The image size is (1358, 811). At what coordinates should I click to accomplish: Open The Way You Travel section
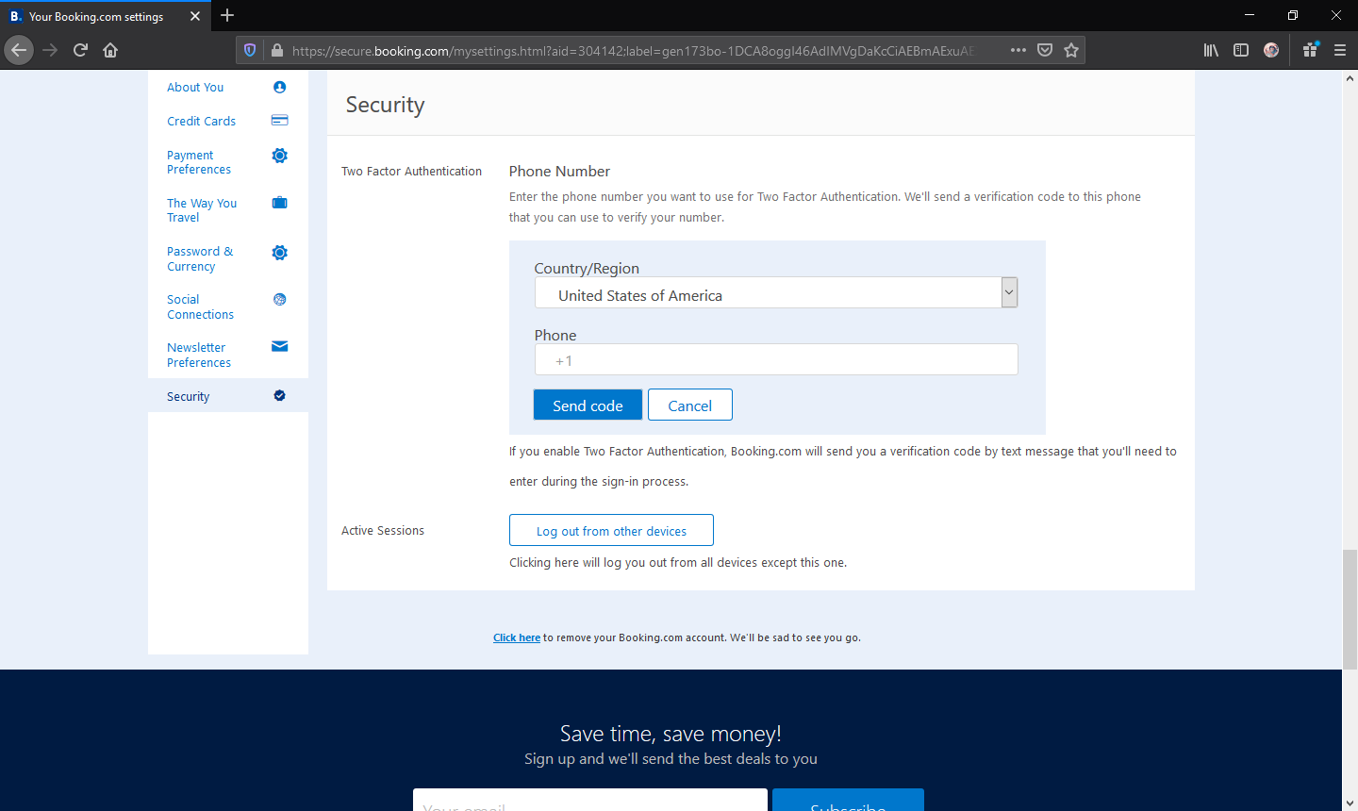[x=202, y=210]
